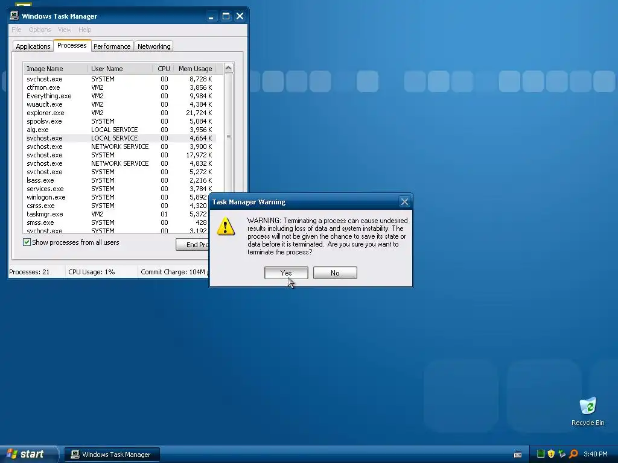The image size is (618, 463).
Task: Click the yellow warning triangle icon
Action: tap(226, 227)
